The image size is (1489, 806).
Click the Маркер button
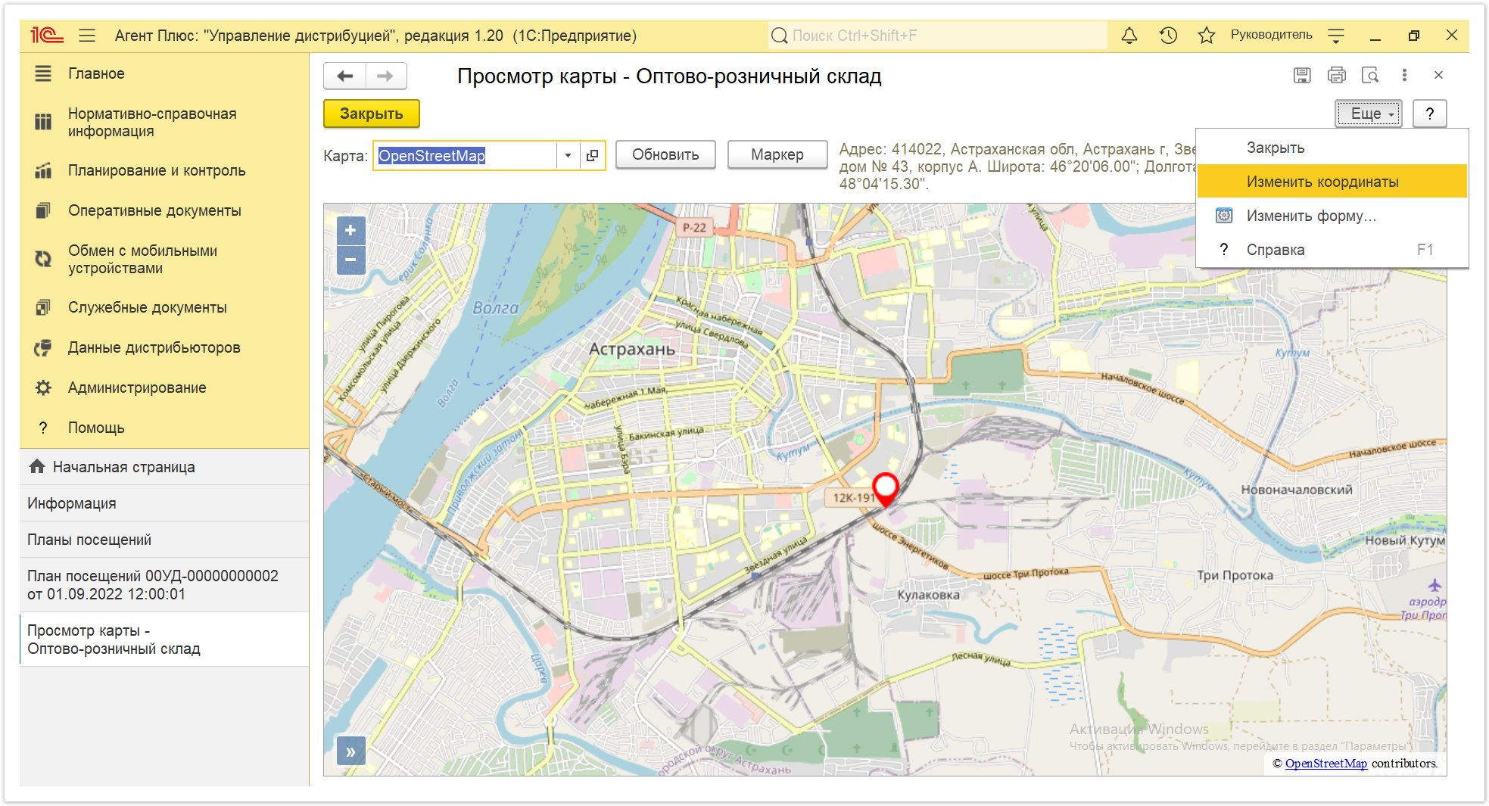777,154
